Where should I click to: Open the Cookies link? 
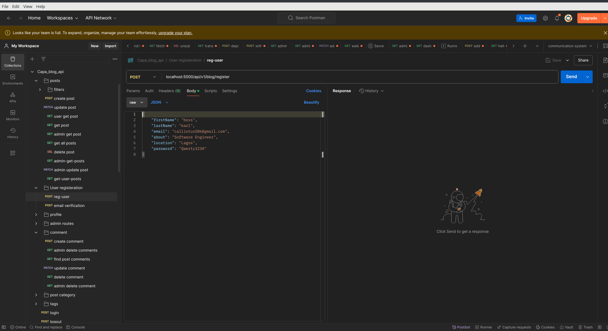[314, 91]
